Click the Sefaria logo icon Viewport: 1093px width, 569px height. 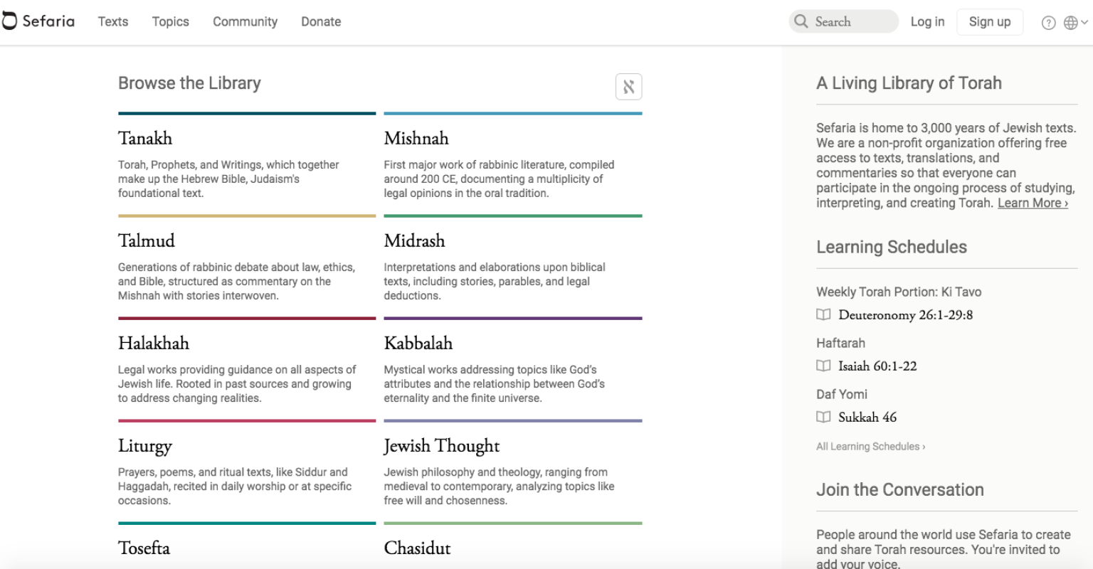(9, 22)
